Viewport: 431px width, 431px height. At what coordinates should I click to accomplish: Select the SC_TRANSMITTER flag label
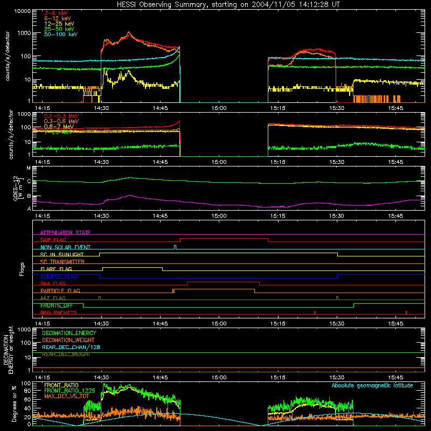point(62,262)
